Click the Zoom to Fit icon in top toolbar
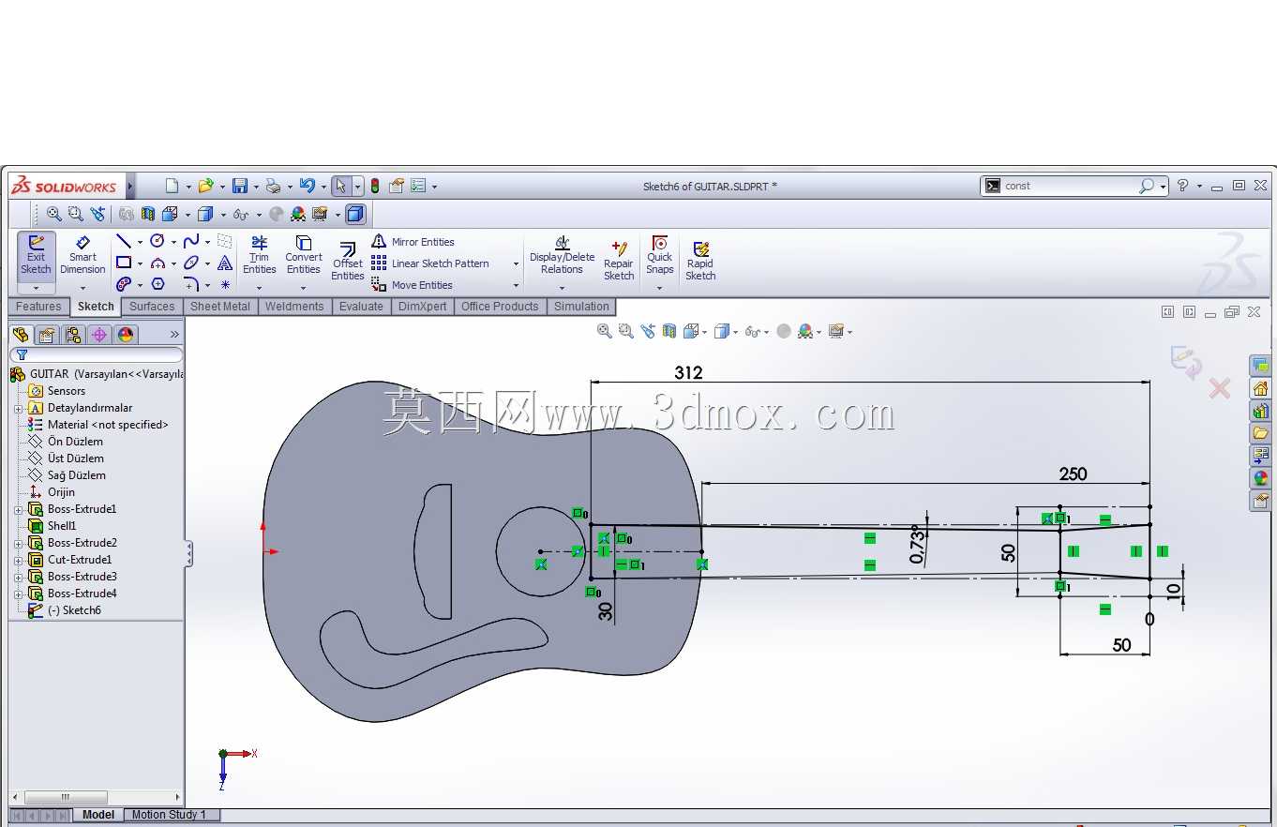1277x827 pixels. click(x=54, y=214)
